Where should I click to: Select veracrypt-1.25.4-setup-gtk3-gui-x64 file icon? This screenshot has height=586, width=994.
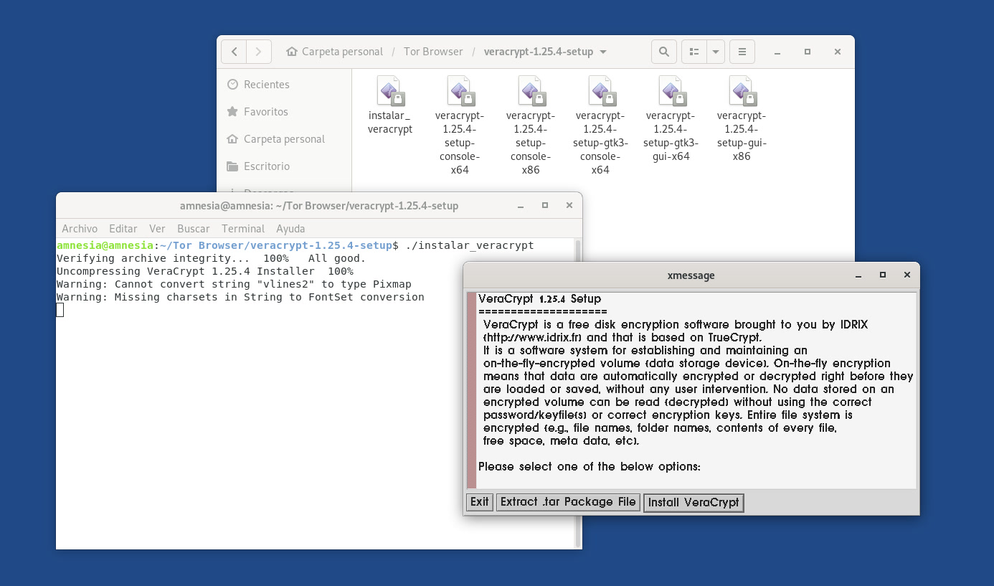click(671, 91)
